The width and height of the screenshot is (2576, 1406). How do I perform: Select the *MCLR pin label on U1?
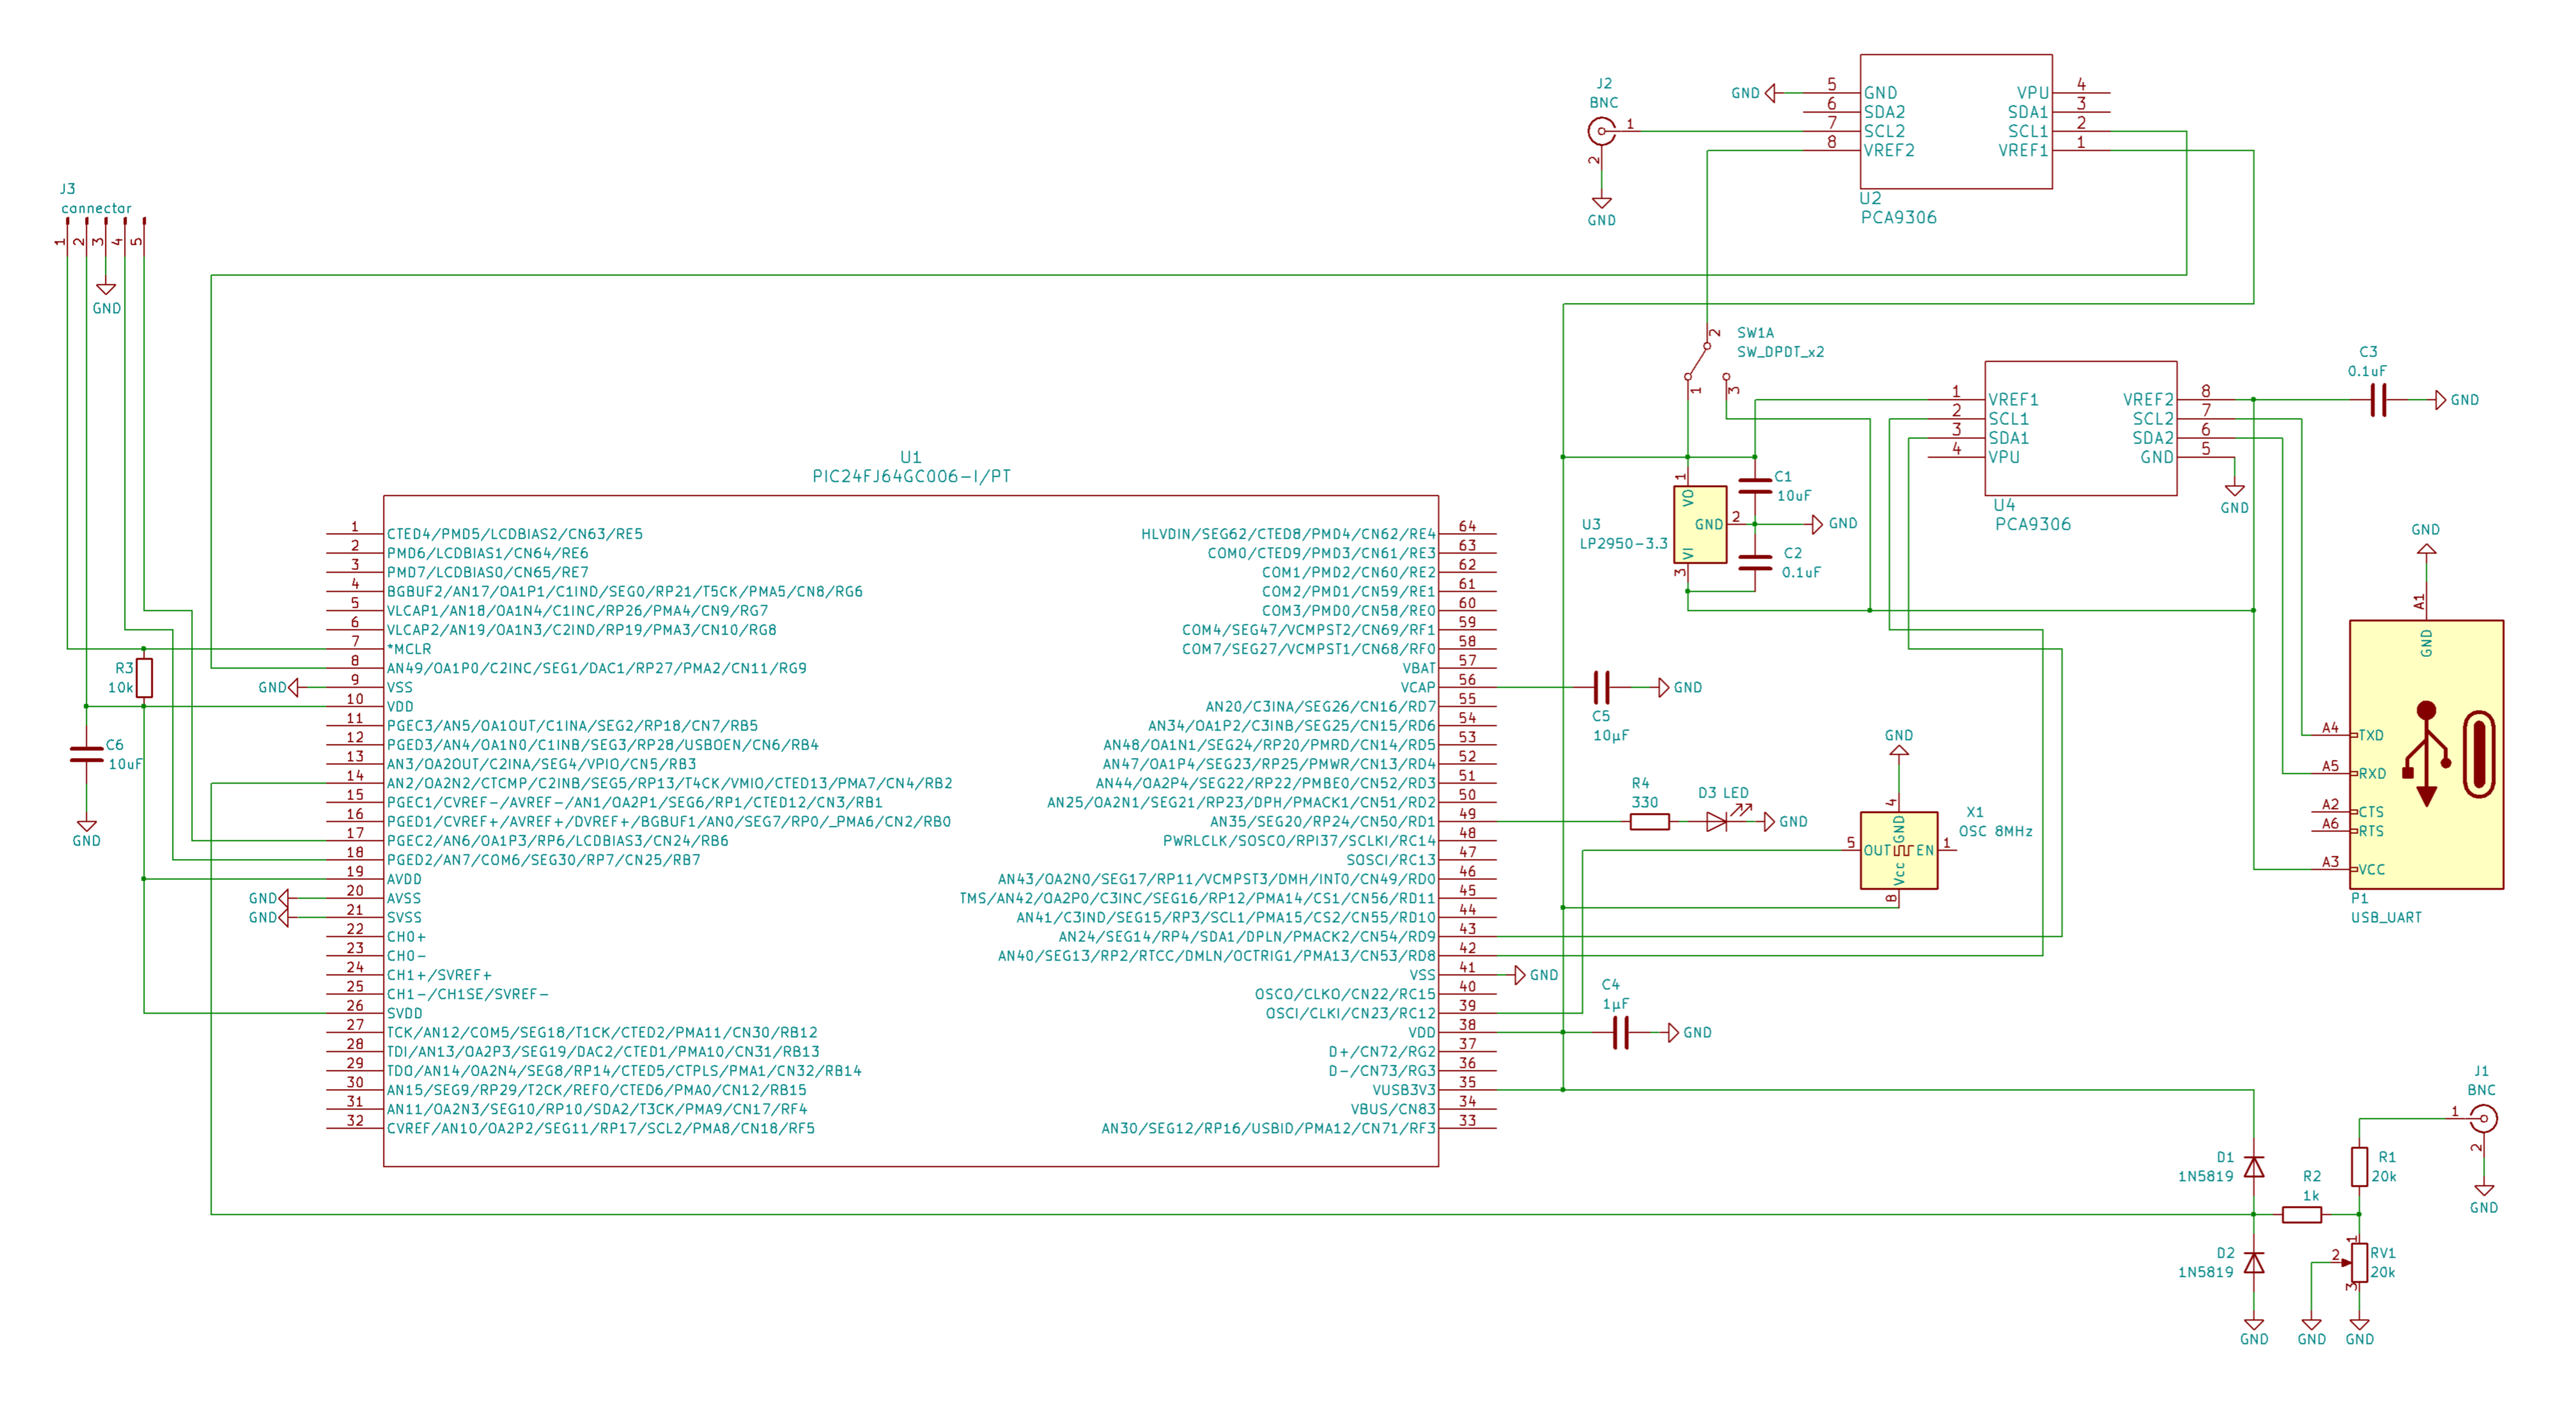(x=409, y=649)
